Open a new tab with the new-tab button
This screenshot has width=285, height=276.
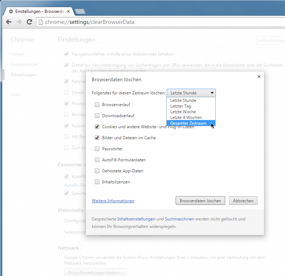pyautogui.click(x=80, y=11)
